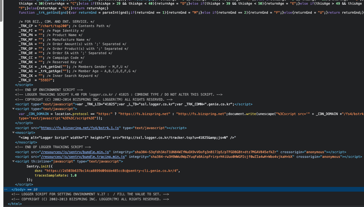This screenshot has height=207, width=364.
Task: Click the img alt="Logger Script" text row
Action: [127, 138]
